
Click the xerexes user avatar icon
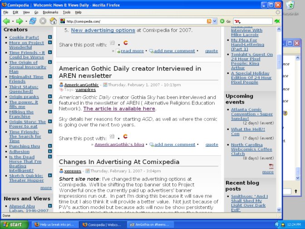click(x=61, y=171)
